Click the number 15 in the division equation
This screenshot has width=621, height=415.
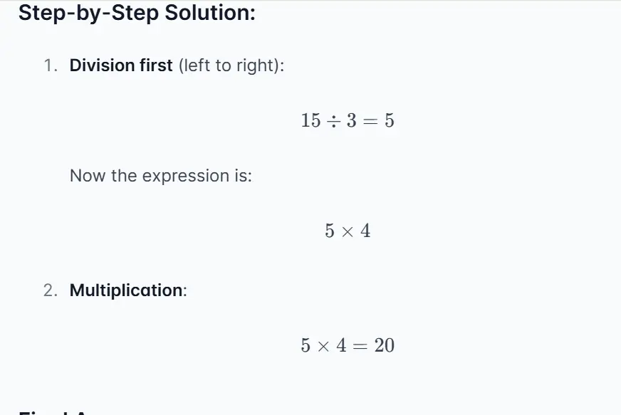[x=310, y=120]
